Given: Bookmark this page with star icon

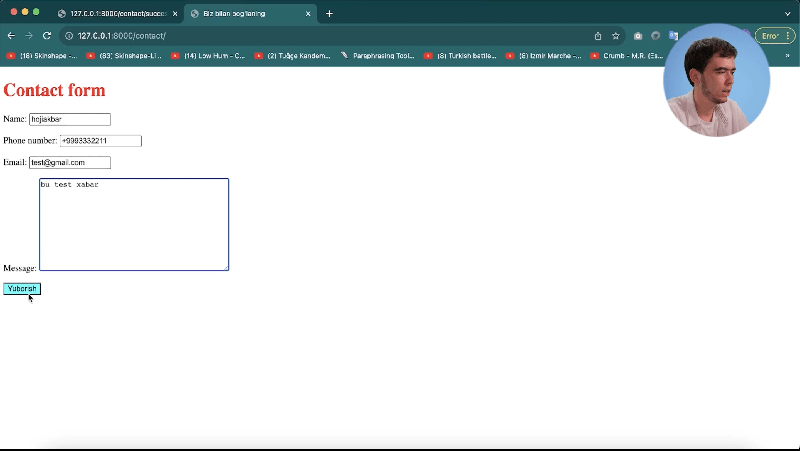Looking at the screenshot, I should click(x=616, y=36).
